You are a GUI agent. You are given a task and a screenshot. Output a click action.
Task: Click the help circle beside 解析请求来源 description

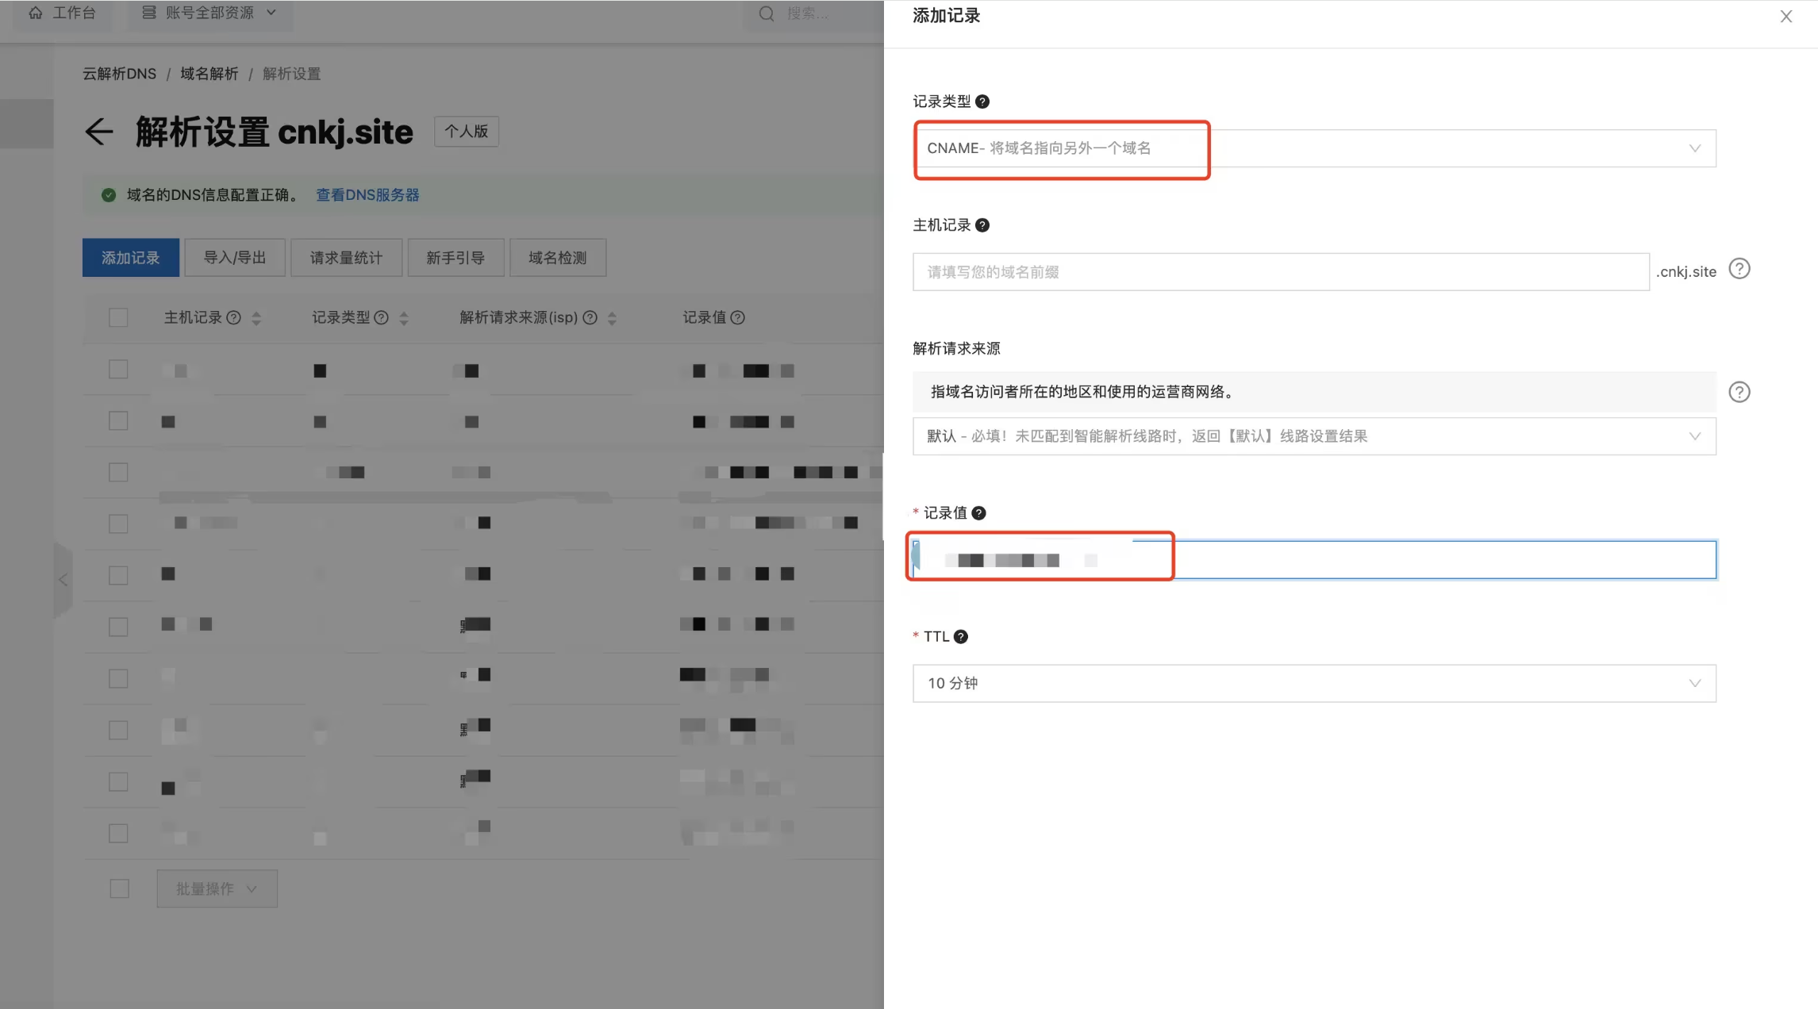(x=1739, y=393)
